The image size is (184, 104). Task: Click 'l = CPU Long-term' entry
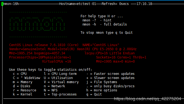point(60,74)
